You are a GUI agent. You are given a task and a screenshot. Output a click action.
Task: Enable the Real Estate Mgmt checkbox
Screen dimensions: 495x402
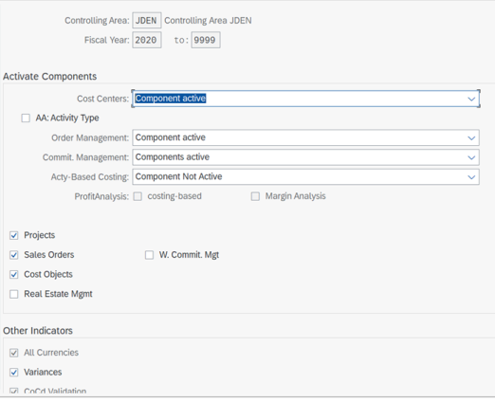14,294
